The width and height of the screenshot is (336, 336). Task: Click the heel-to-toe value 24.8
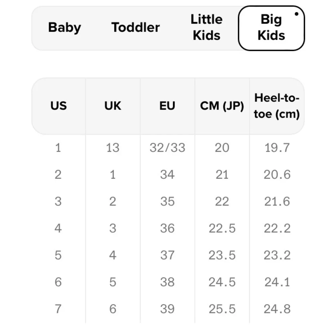coord(277,309)
